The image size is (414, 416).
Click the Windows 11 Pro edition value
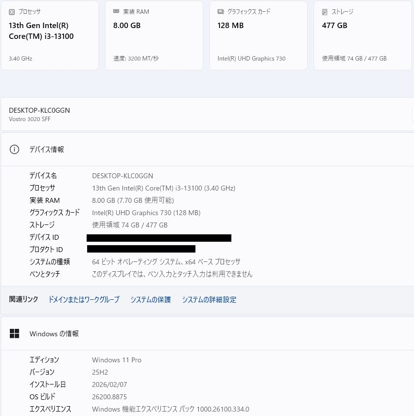point(117,360)
